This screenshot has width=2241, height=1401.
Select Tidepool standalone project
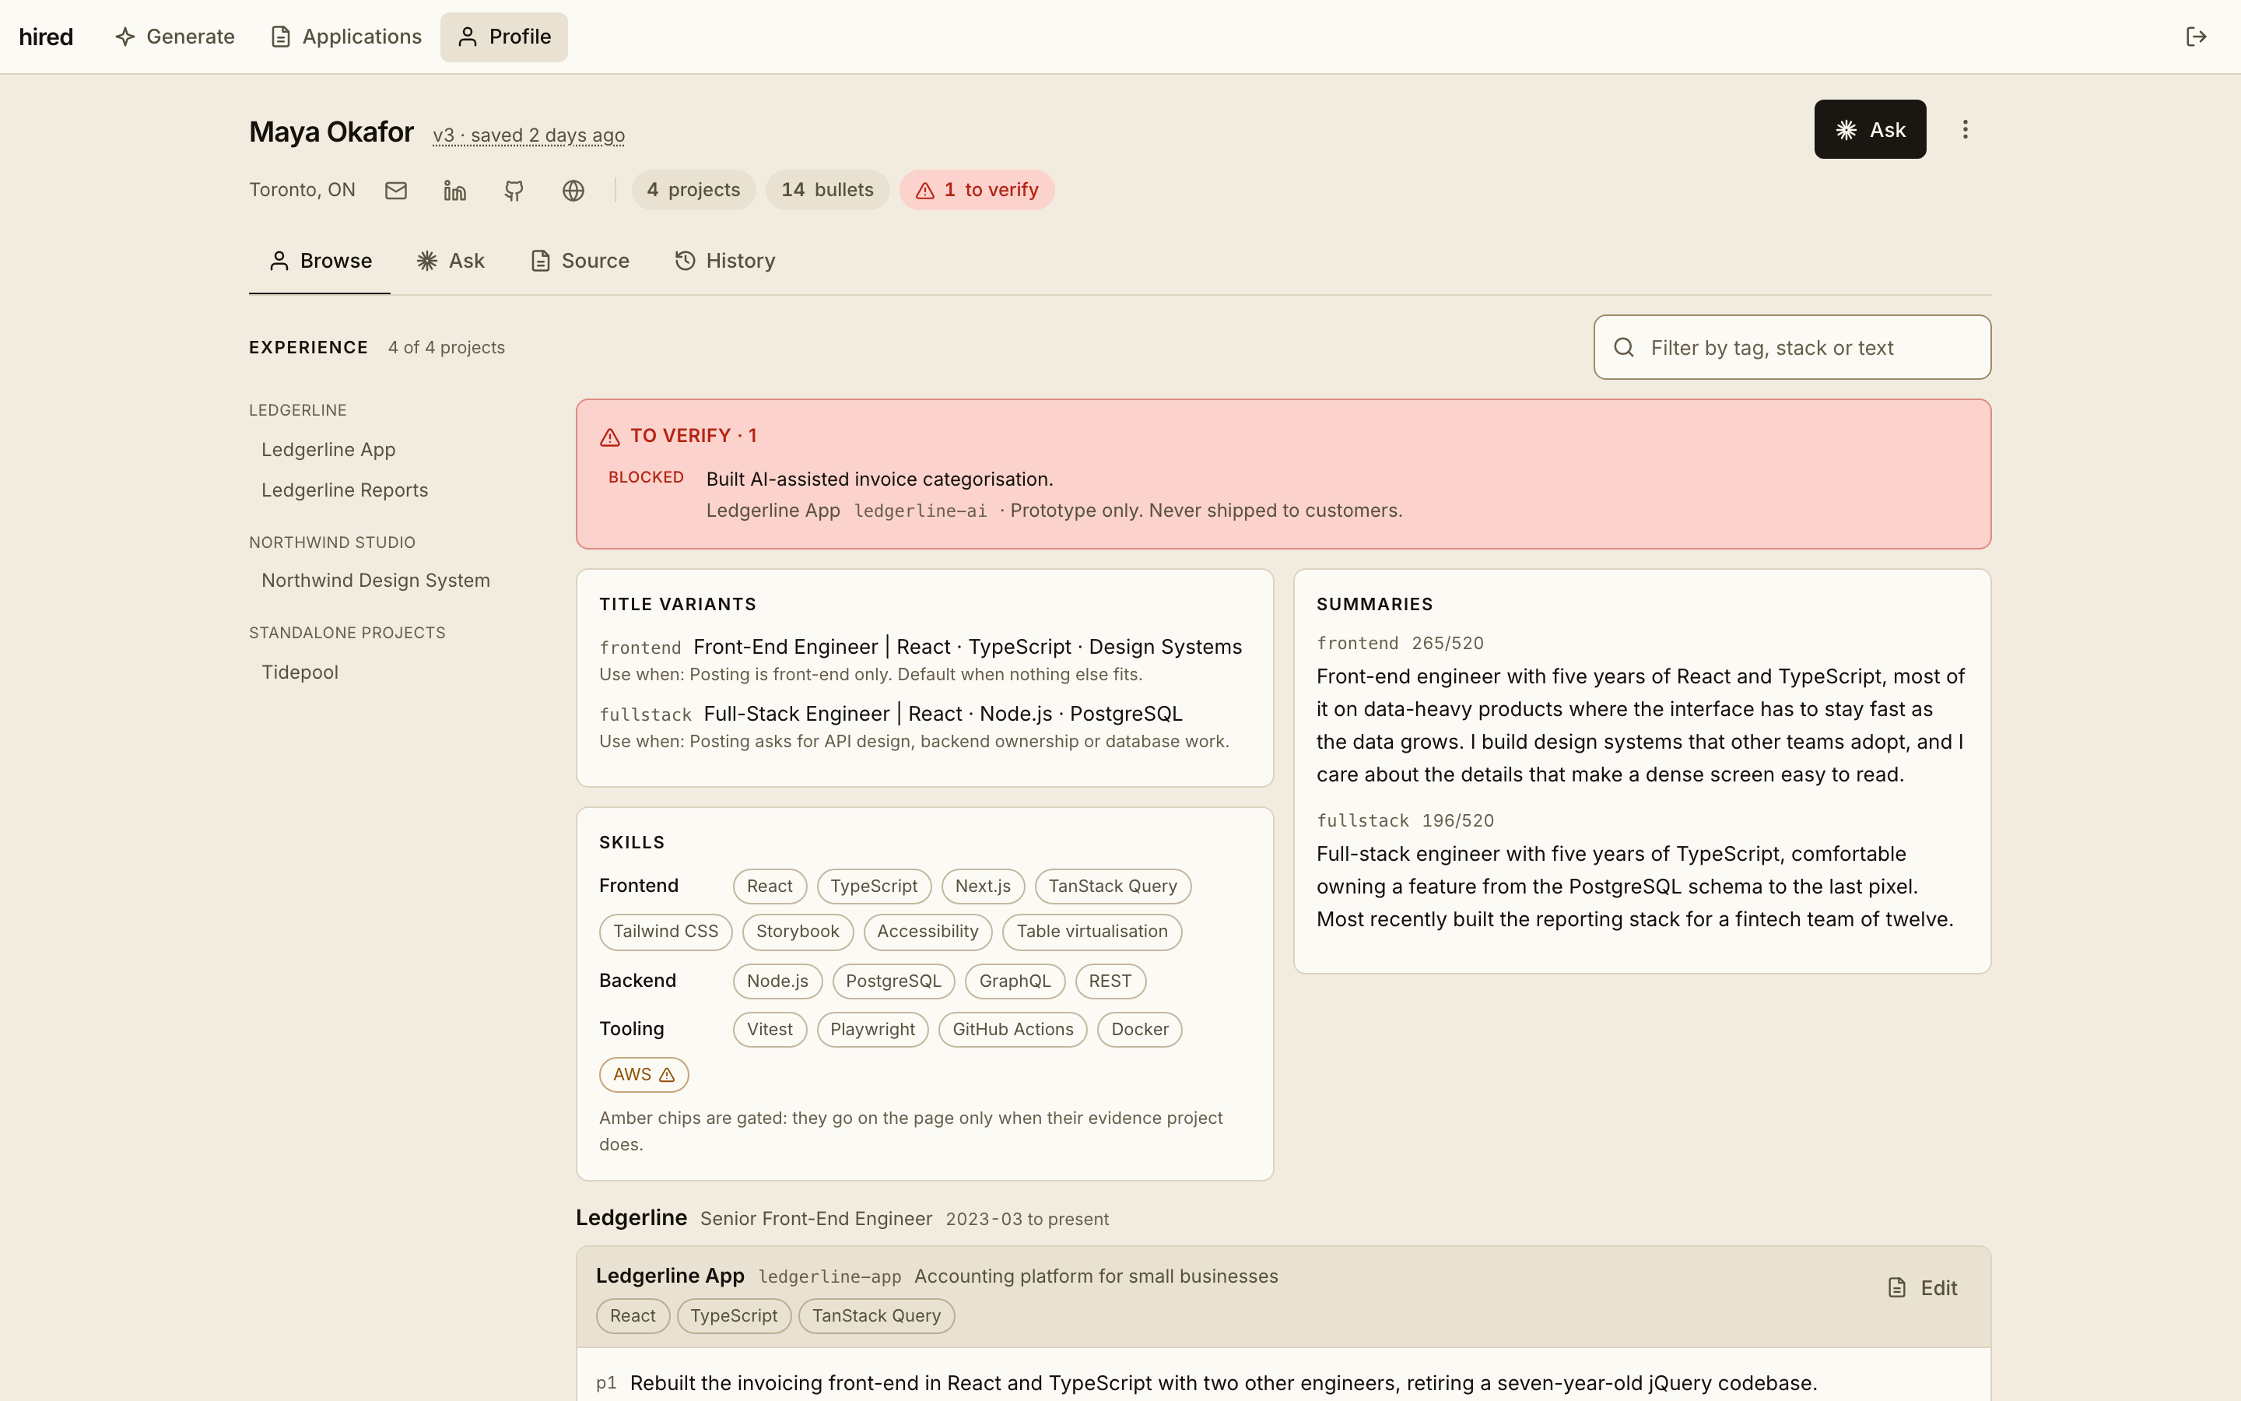(300, 672)
